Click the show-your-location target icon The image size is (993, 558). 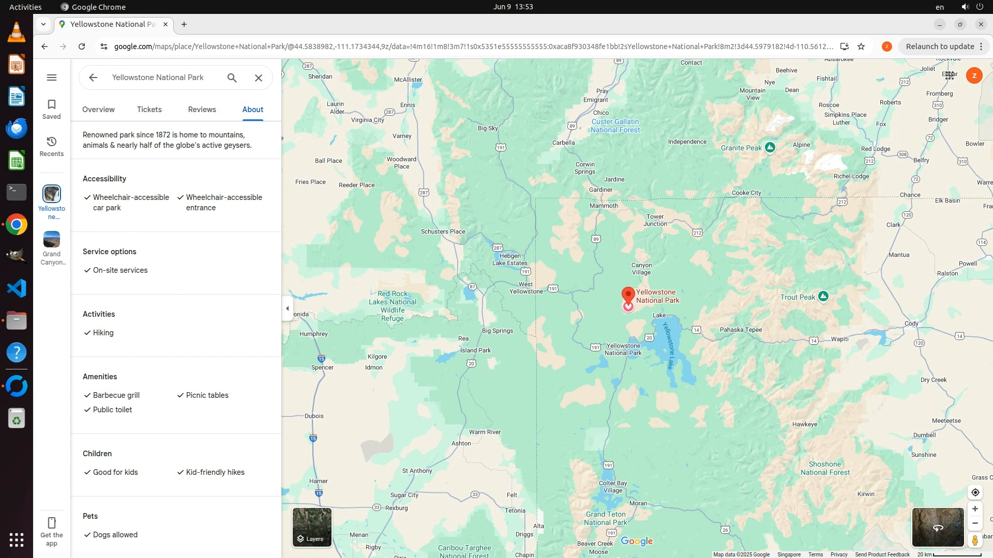(x=975, y=492)
